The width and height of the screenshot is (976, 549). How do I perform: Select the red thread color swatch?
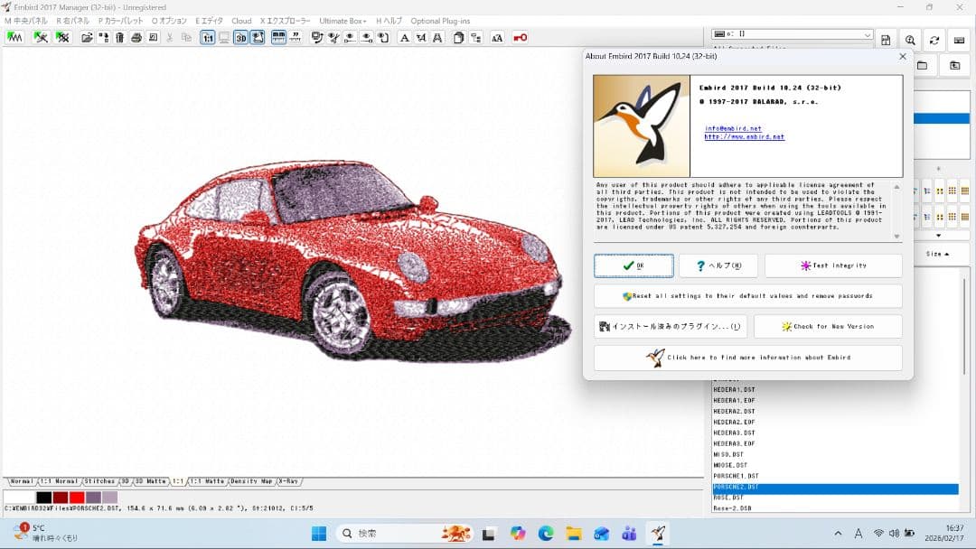click(x=75, y=497)
